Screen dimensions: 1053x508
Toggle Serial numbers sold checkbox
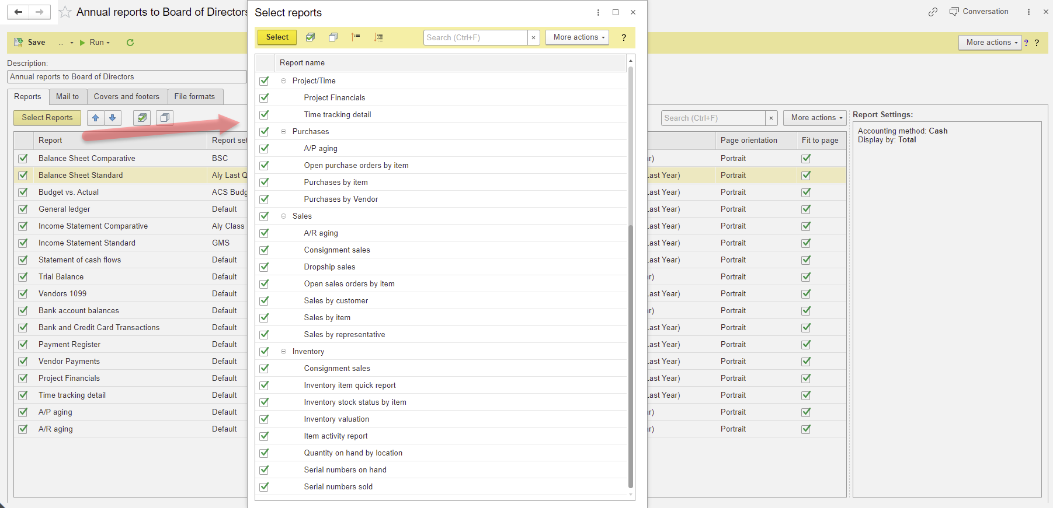click(264, 486)
